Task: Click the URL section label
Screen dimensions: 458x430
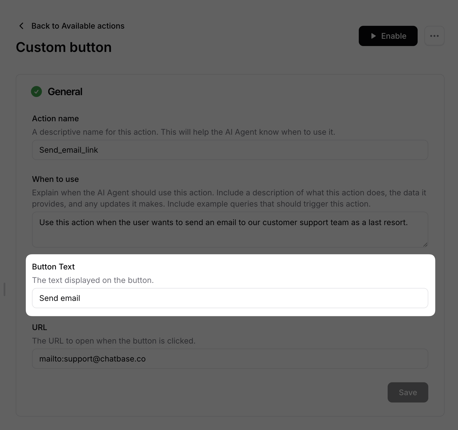Action: pyautogui.click(x=40, y=327)
